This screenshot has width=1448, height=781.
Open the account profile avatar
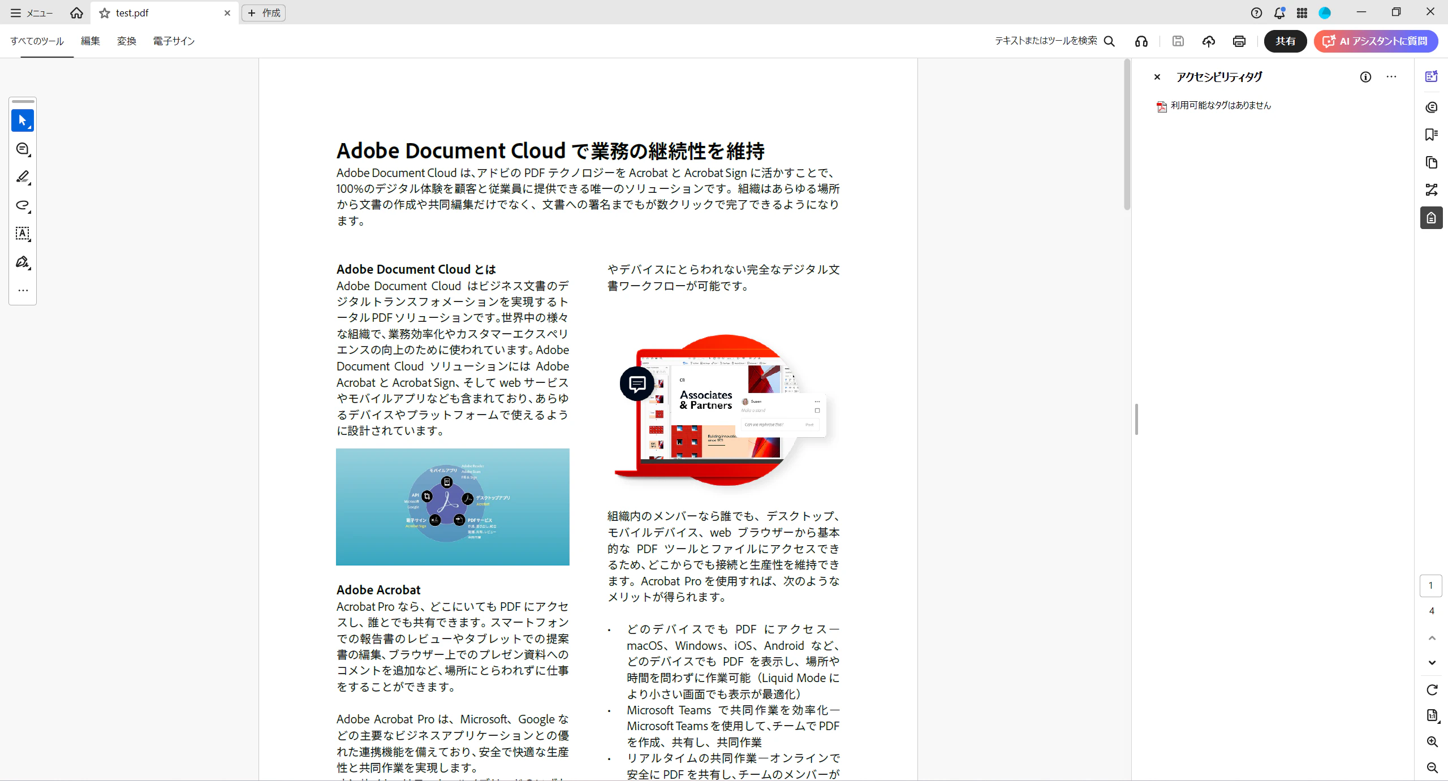tap(1325, 13)
